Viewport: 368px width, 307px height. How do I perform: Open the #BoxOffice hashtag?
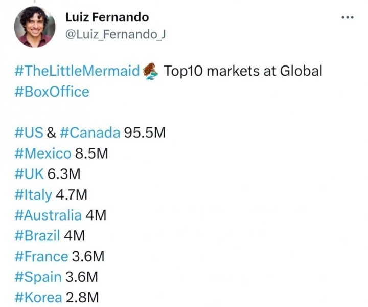coord(52,92)
